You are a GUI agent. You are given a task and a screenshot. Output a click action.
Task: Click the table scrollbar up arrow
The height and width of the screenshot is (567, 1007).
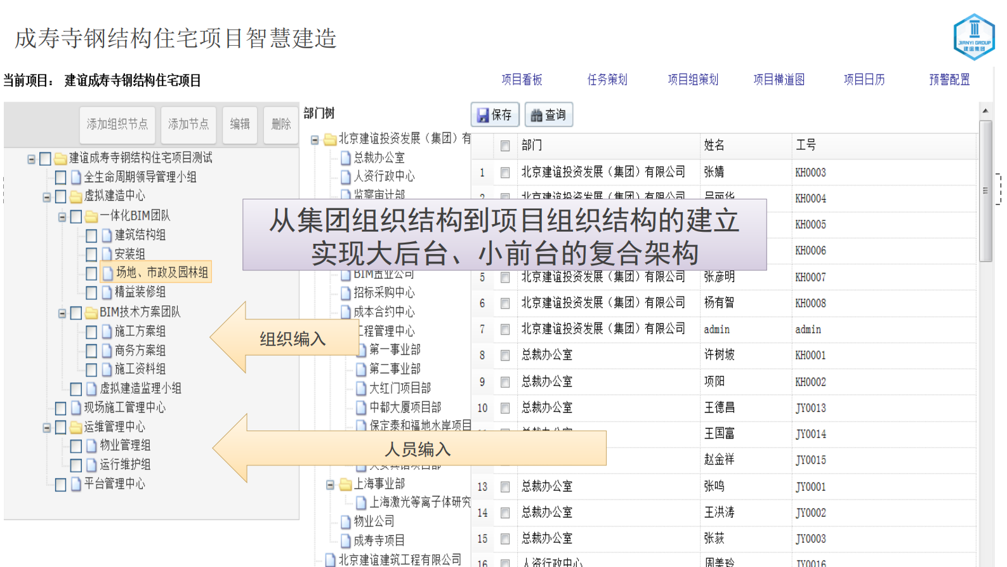[x=985, y=111]
